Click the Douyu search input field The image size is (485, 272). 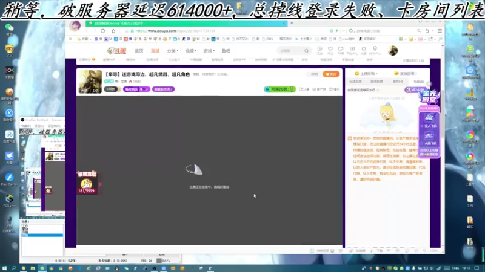pyautogui.click(x=291, y=51)
